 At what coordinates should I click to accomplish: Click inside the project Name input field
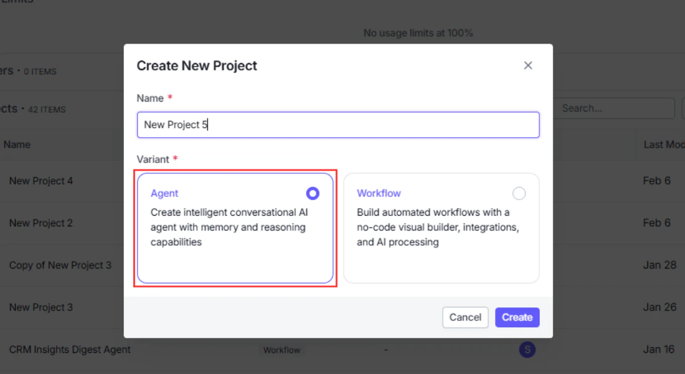click(x=338, y=125)
